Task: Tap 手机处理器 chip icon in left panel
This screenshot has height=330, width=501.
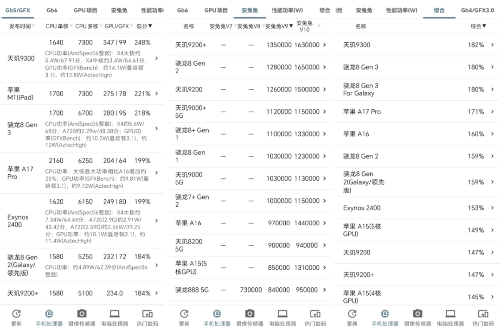Action: (49, 314)
